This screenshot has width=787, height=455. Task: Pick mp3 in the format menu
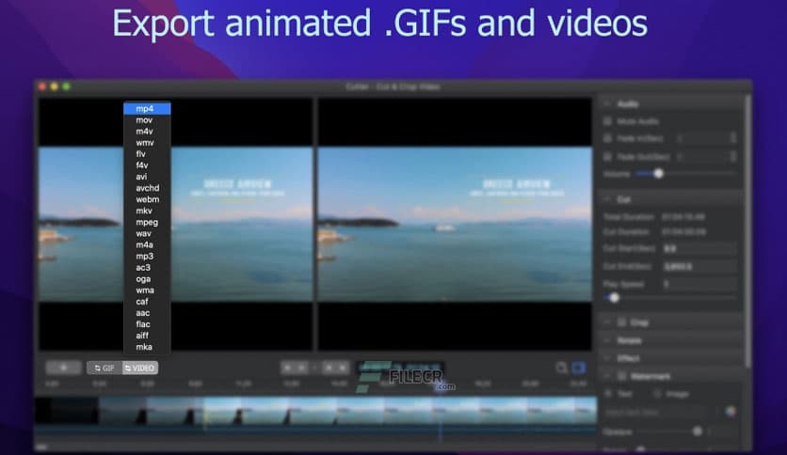point(147,257)
